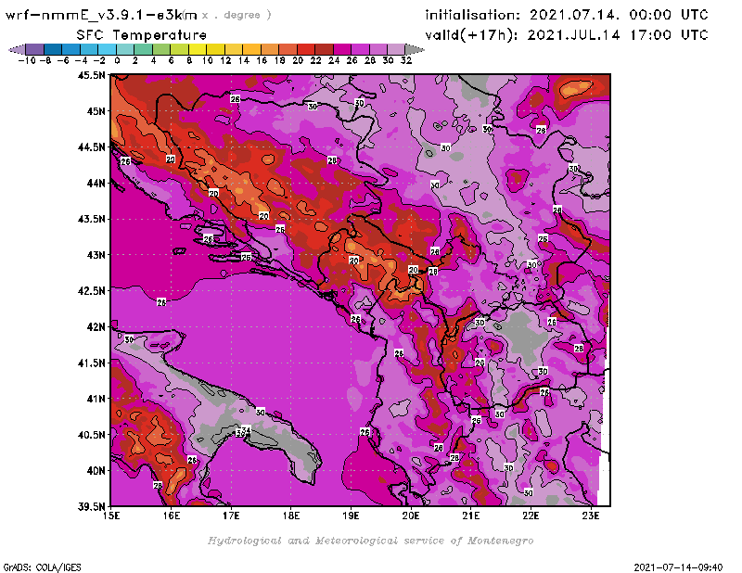Click the '42.5N' latitude label

pyautogui.click(x=91, y=291)
